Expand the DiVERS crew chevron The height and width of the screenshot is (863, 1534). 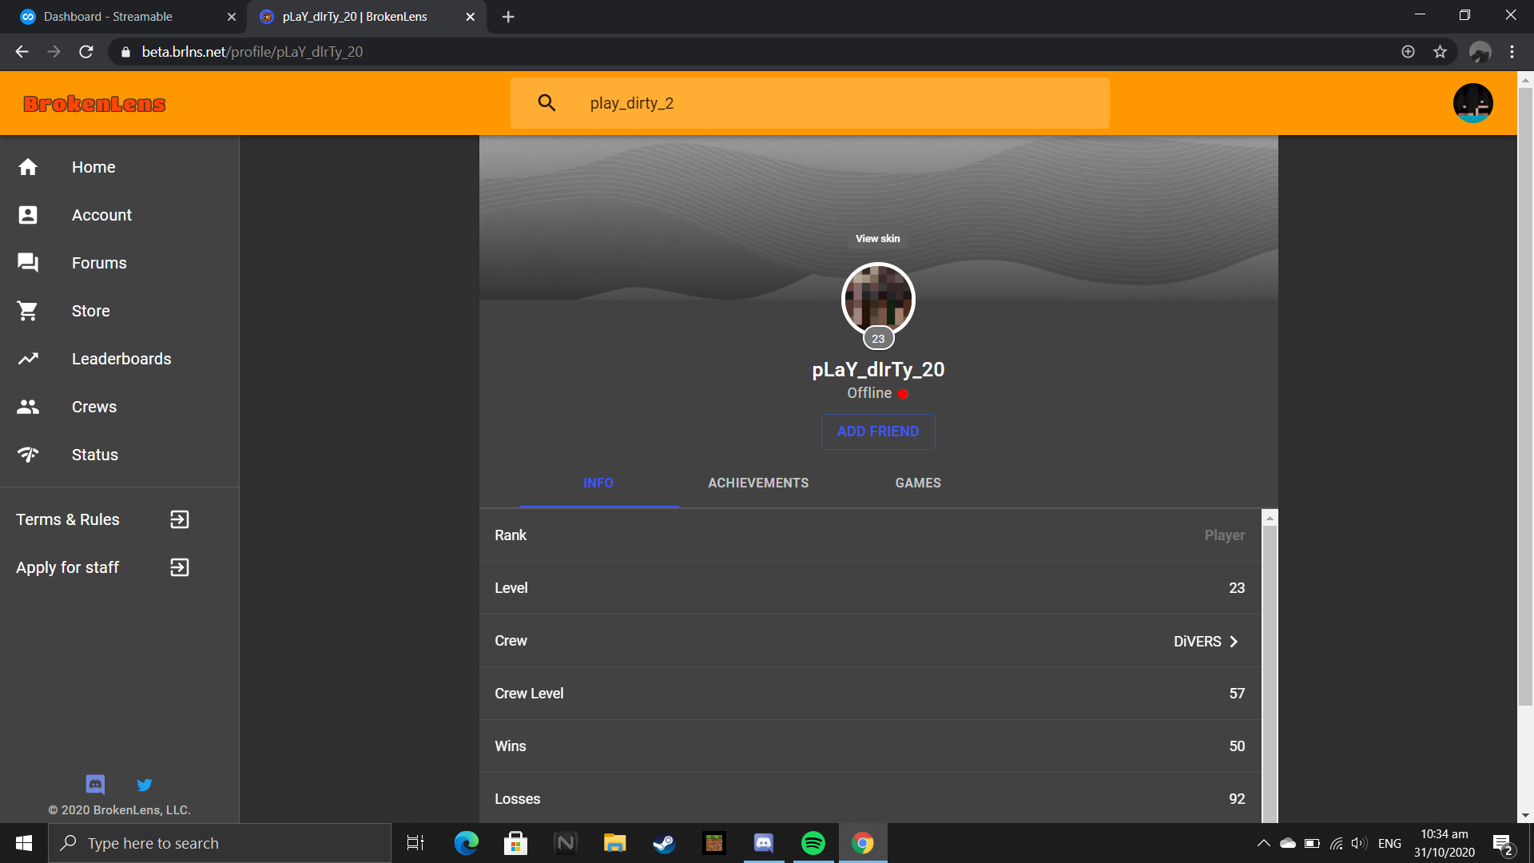click(x=1234, y=641)
